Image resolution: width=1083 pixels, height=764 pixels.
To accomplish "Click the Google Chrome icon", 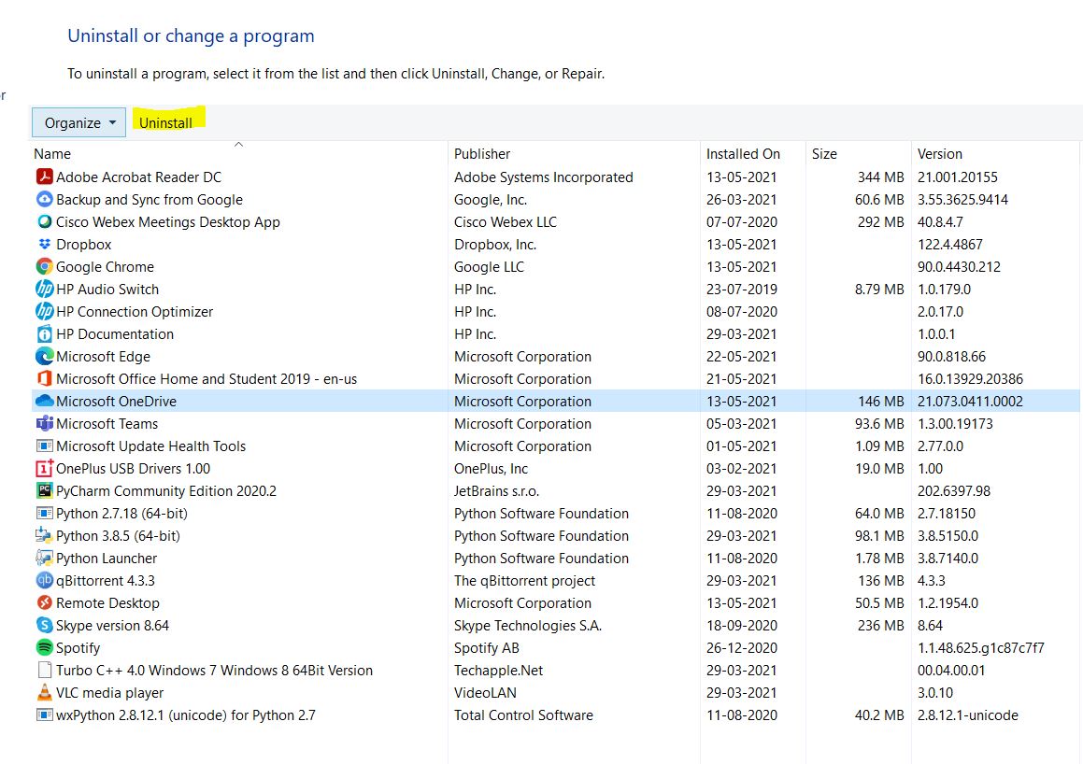I will (x=44, y=266).
